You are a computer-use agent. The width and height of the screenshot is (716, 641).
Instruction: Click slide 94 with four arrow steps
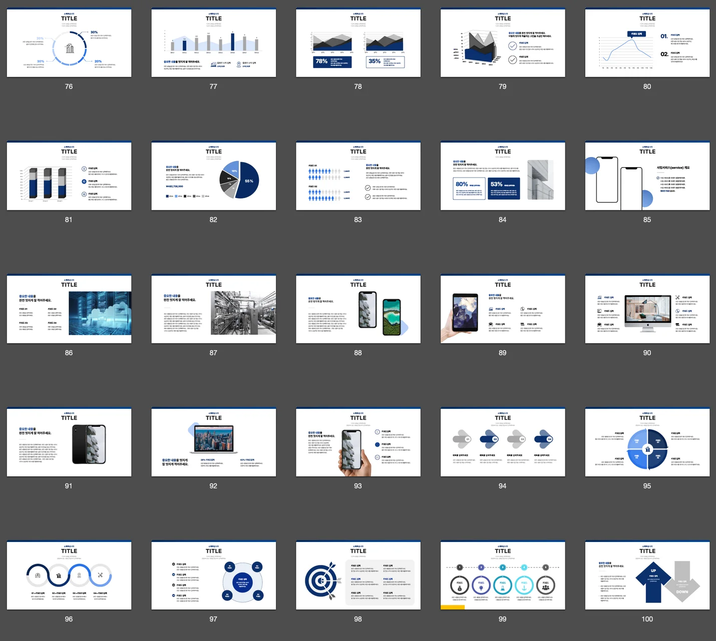point(503,442)
